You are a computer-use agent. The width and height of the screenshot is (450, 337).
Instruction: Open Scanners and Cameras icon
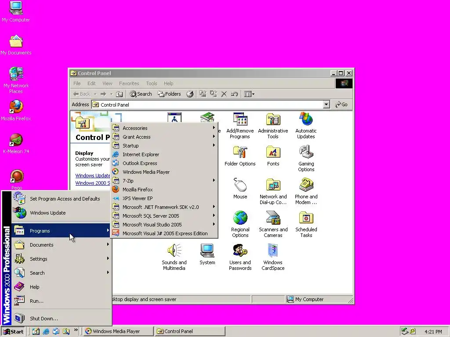tap(273, 224)
